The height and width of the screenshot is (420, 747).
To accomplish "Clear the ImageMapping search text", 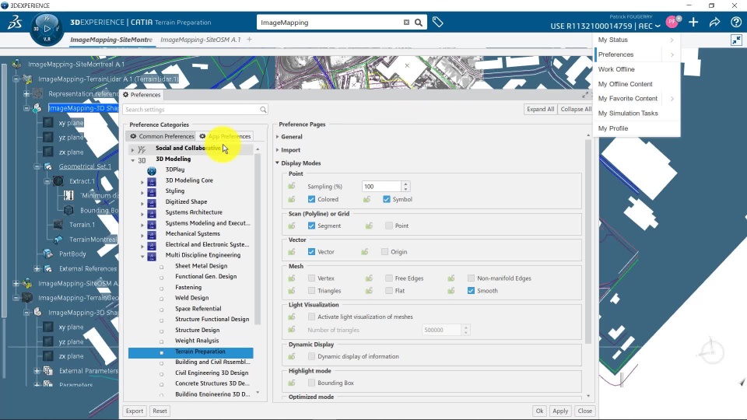I will (x=406, y=23).
